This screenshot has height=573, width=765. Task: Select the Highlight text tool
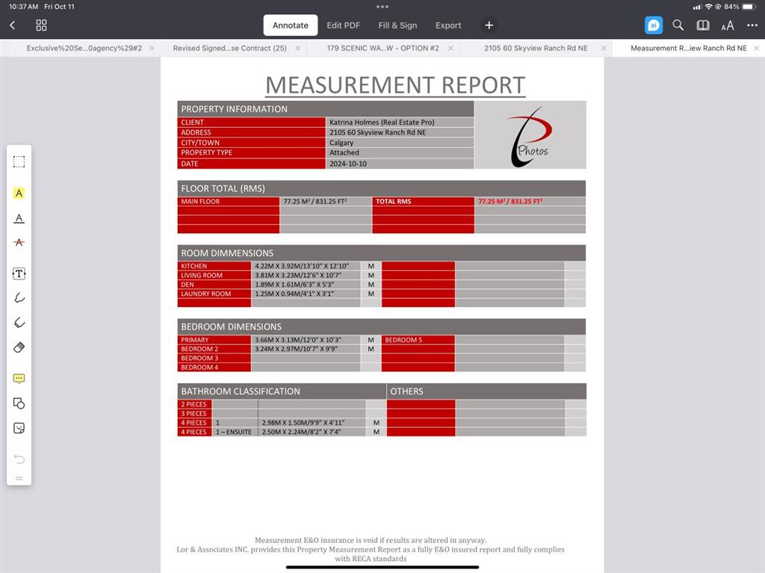click(19, 193)
